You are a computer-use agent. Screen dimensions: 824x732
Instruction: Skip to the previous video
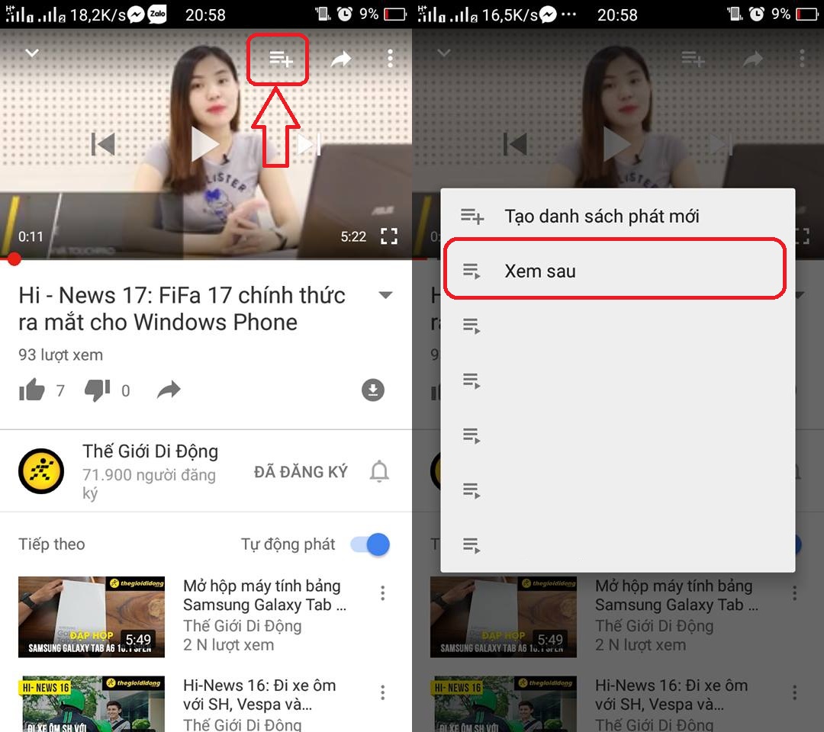[103, 143]
